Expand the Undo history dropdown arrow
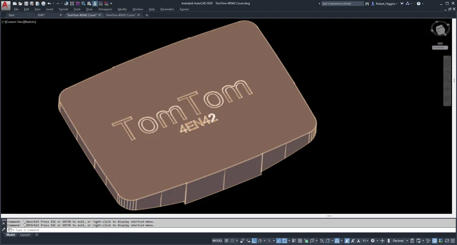 [53, 4]
